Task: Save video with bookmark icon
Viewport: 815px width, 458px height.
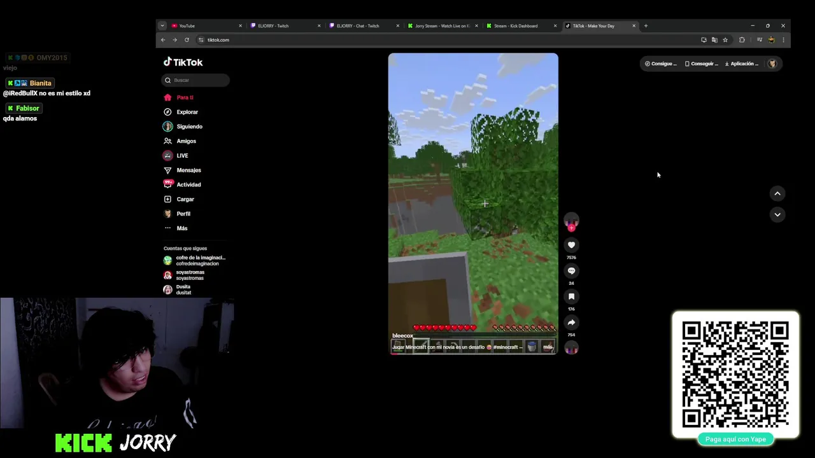Action: pyautogui.click(x=571, y=296)
